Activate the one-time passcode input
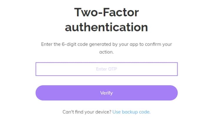213x119 pixels. click(106, 69)
